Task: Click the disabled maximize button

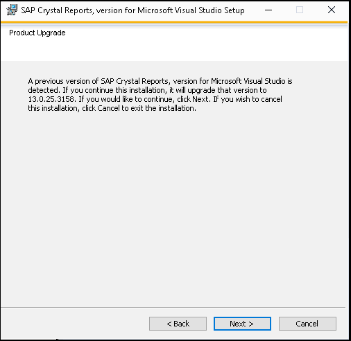Action: 300,10
